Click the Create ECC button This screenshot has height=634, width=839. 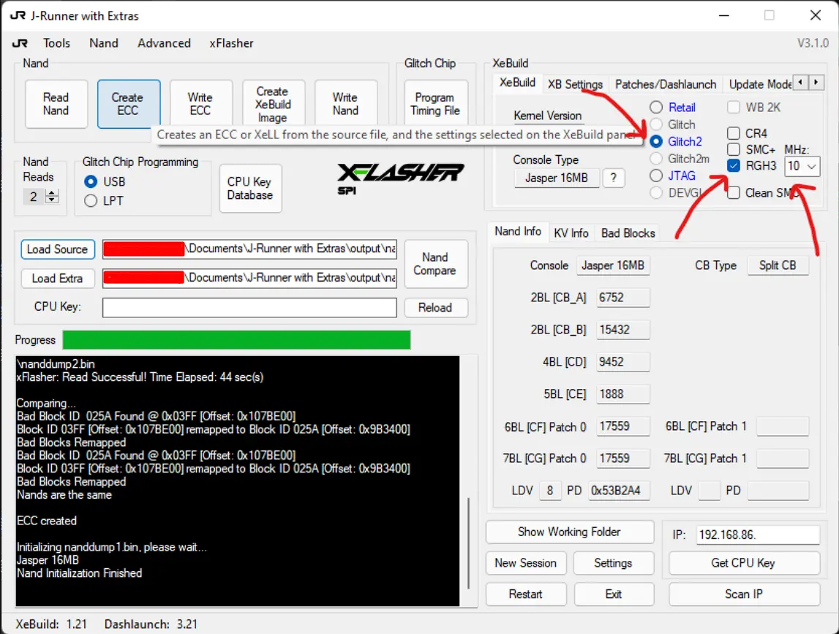129,104
